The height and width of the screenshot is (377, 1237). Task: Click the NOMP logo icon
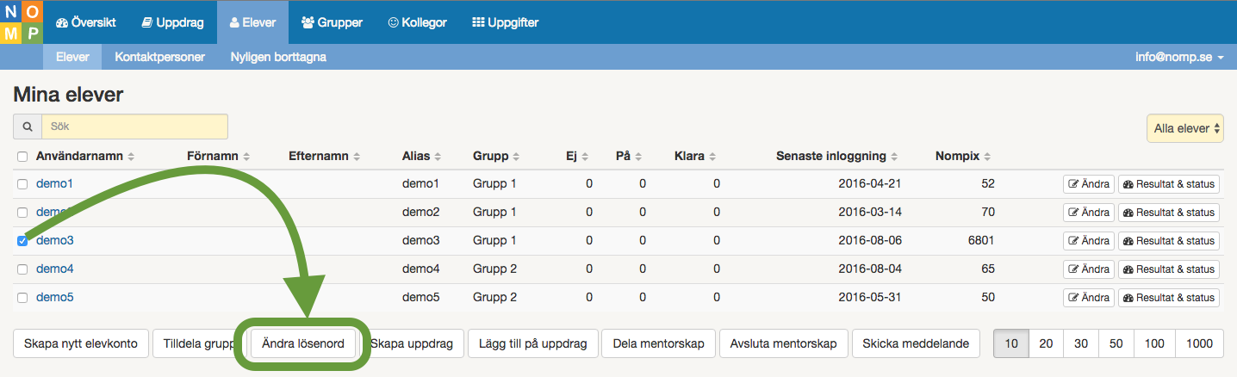pyautogui.click(x=22, y=22)
